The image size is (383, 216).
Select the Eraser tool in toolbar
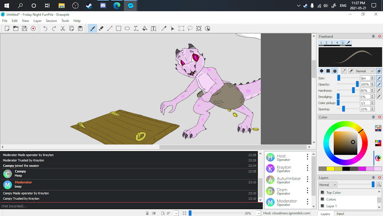[101, 29]
